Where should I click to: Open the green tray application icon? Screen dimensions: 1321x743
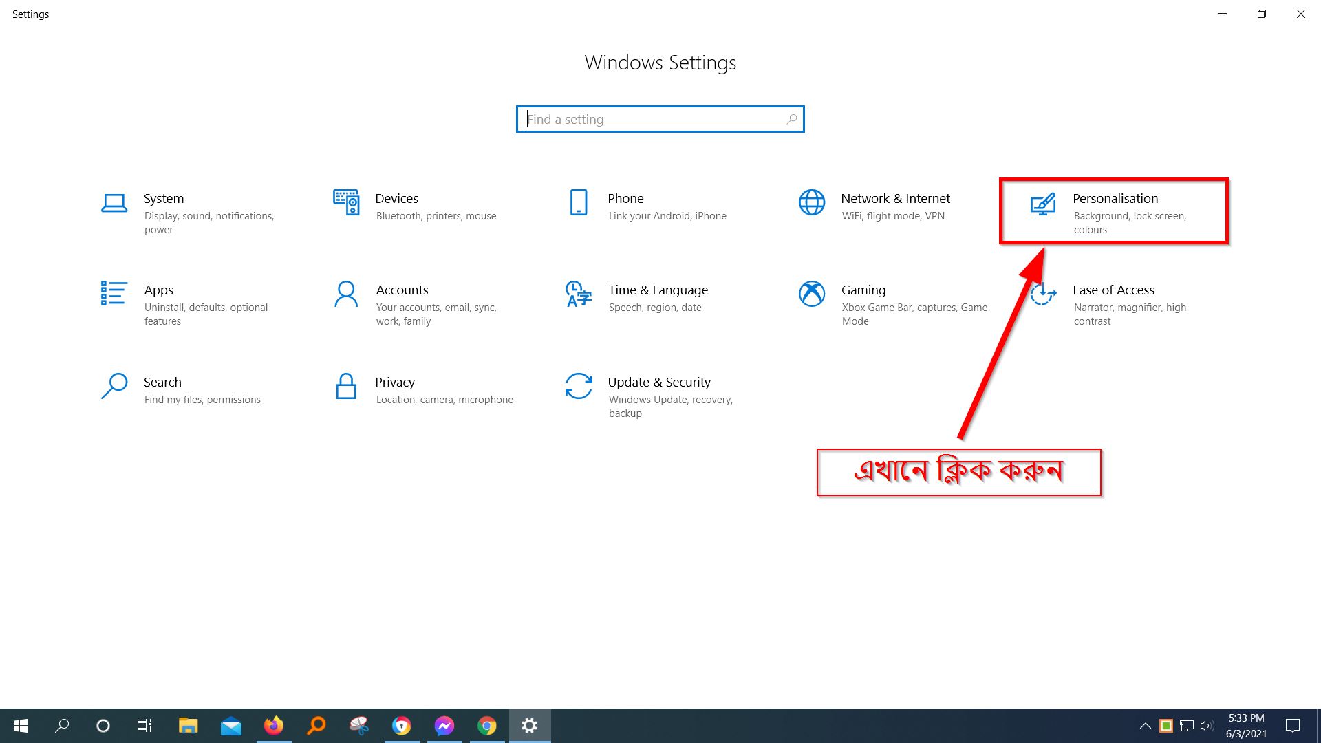(x=1166, y=726)
